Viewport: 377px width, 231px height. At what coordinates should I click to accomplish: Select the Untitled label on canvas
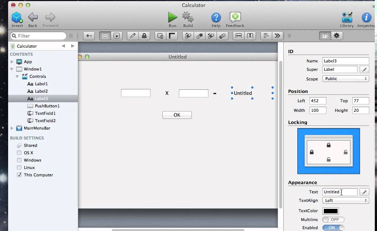click(243, 93)
